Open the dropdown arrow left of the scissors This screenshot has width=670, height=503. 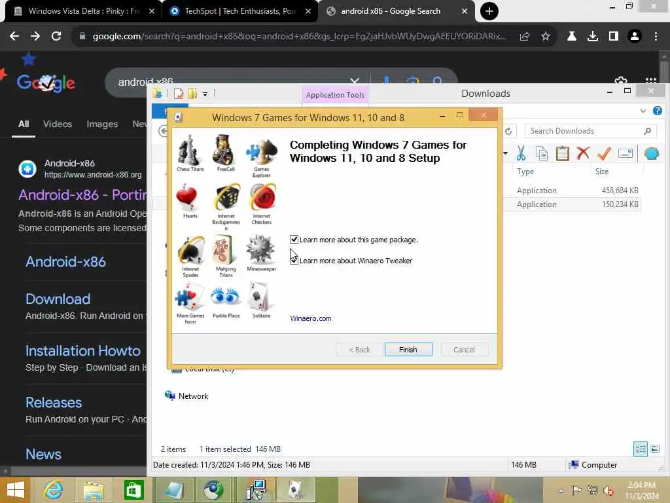[x=506, y=153]
